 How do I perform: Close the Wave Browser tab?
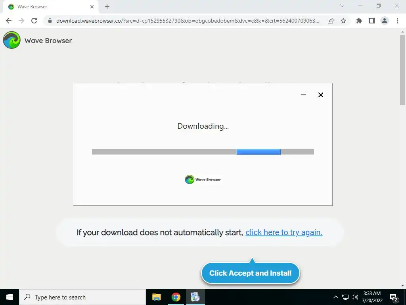click(x=92, y=7)
